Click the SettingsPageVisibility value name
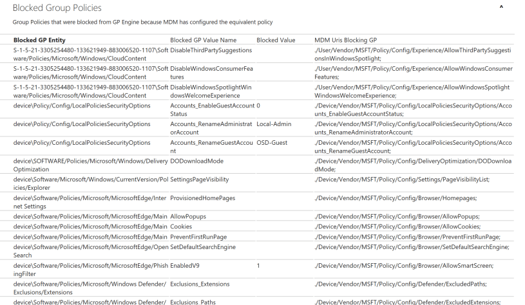The image size is (525, 305). tap(199, 180)
